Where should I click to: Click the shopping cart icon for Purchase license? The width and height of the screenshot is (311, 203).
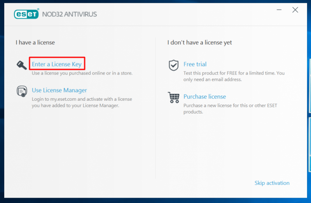[173, 97]
